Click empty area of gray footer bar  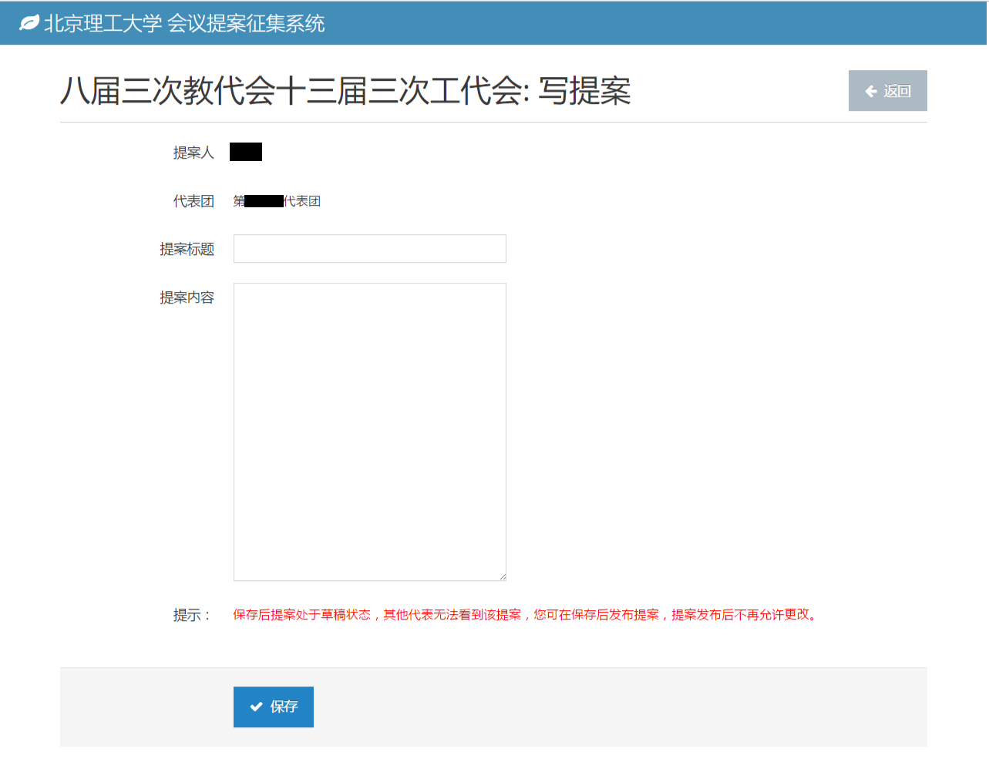(x=617, y=707)
